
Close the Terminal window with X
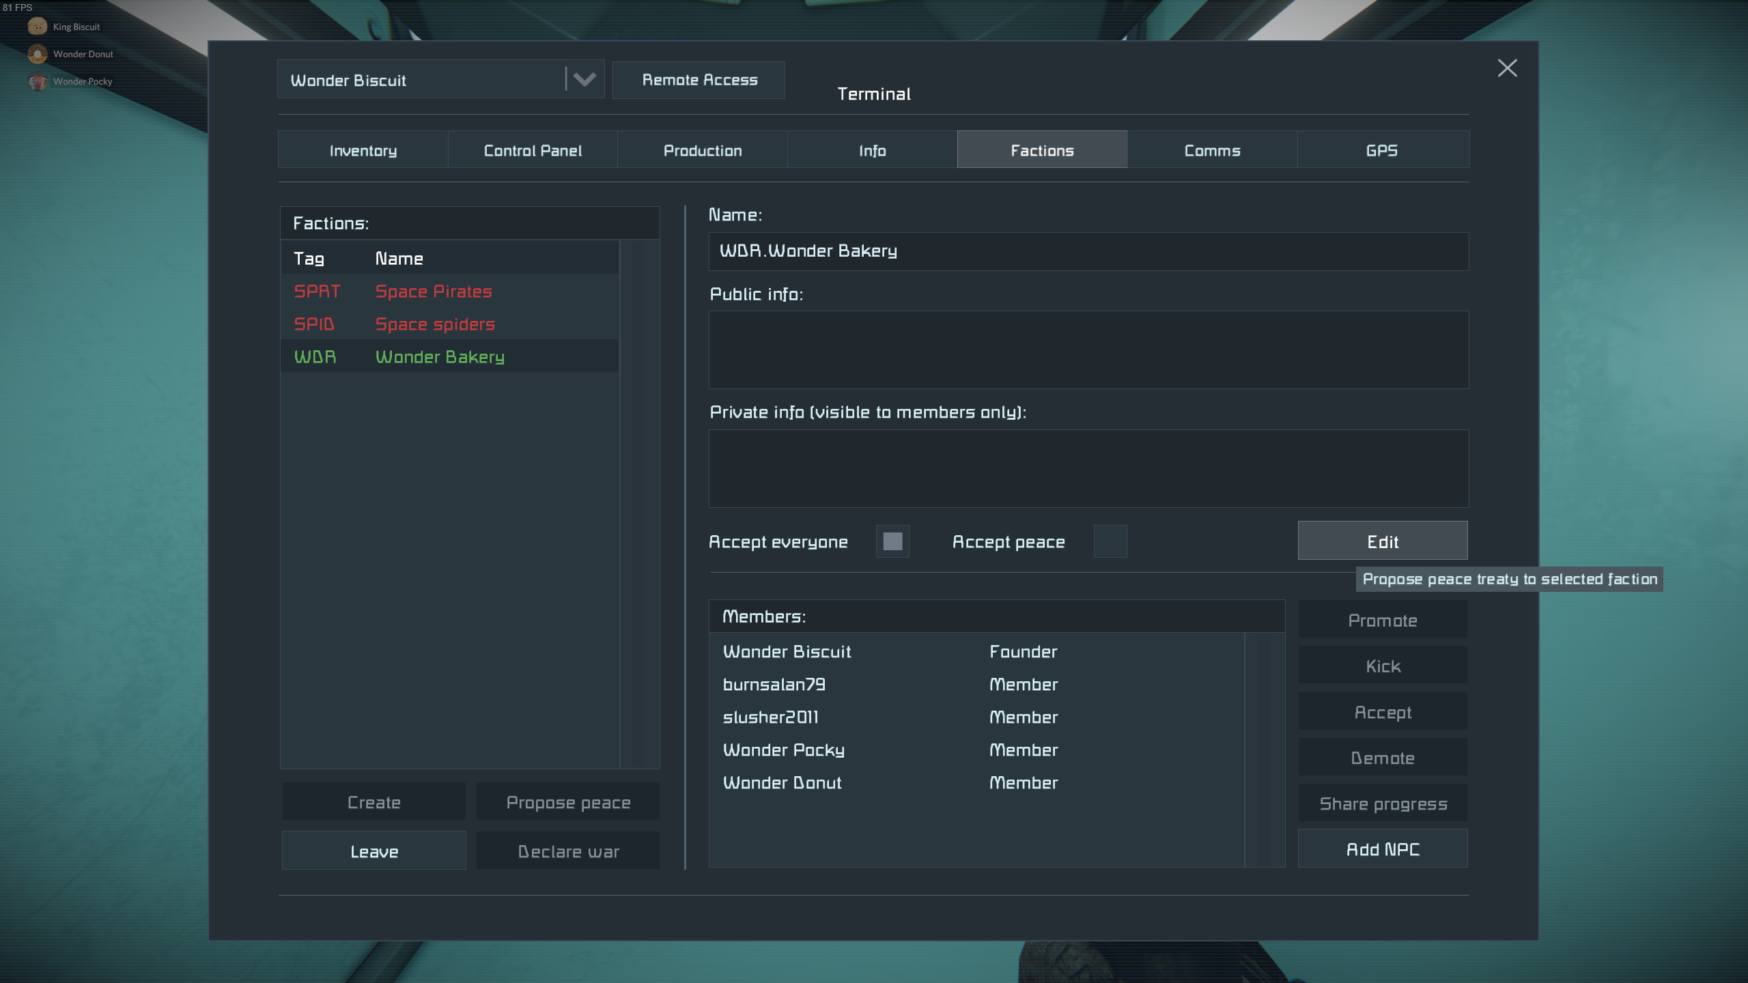(x=1507, y=68)
